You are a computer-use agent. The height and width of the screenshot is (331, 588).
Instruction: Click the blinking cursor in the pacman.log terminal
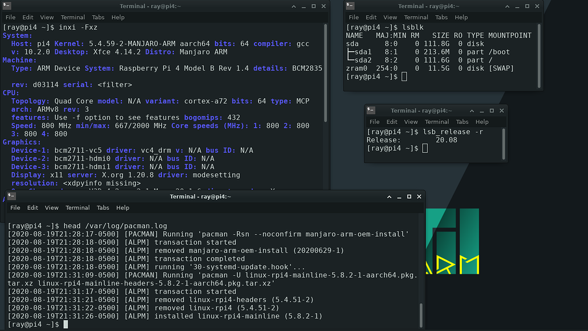point(64,324)
